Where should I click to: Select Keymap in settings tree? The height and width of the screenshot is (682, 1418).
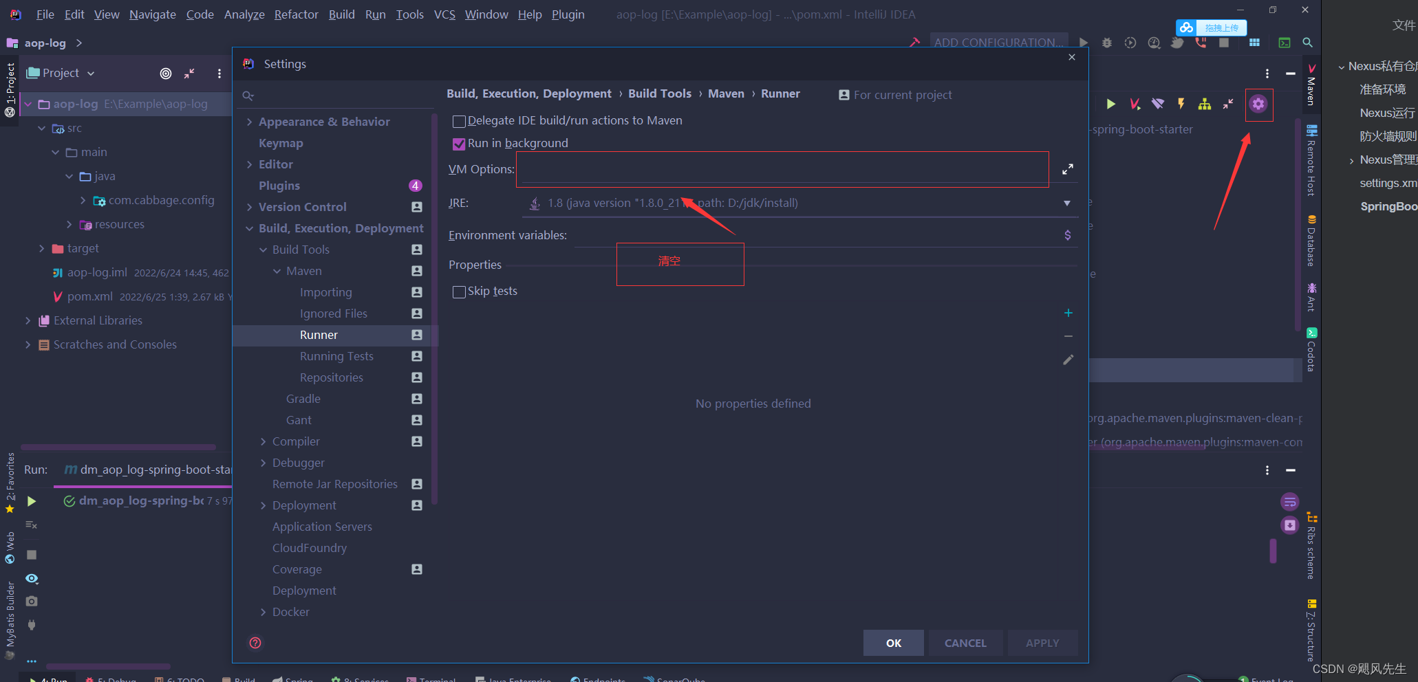click(281, 143)
